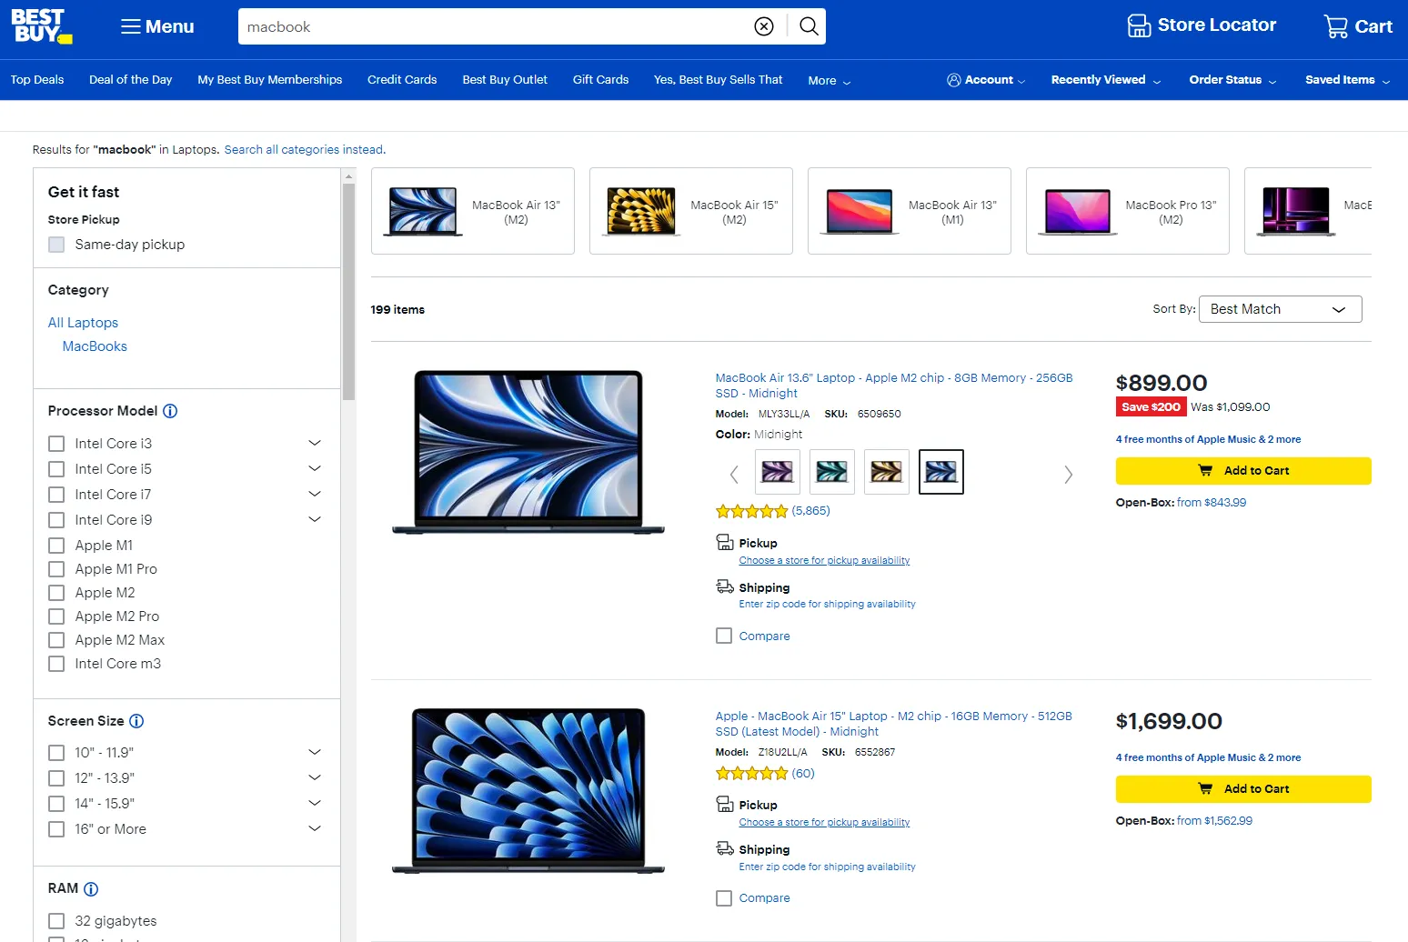Choose the third color swatch of the 13.6" MacBook Air
1408x942 pixels.
click(887, 472)
